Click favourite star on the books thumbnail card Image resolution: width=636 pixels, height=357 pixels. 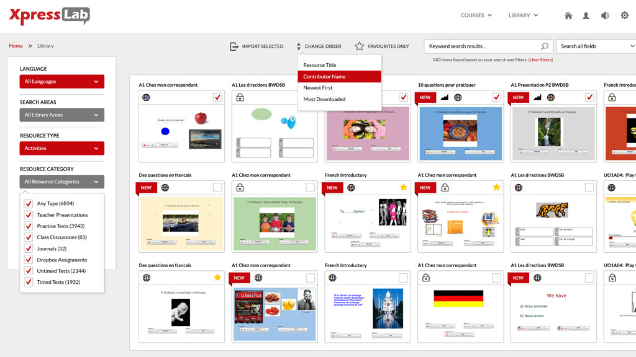(x=496, y=187)
